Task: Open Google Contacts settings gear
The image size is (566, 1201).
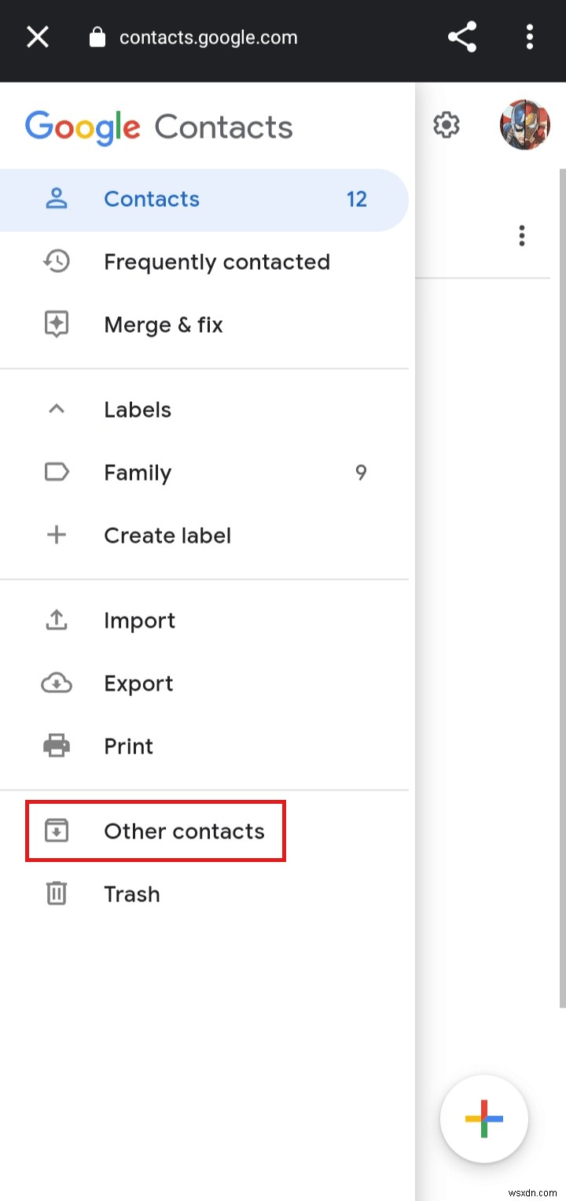Action: coord(446,124)
